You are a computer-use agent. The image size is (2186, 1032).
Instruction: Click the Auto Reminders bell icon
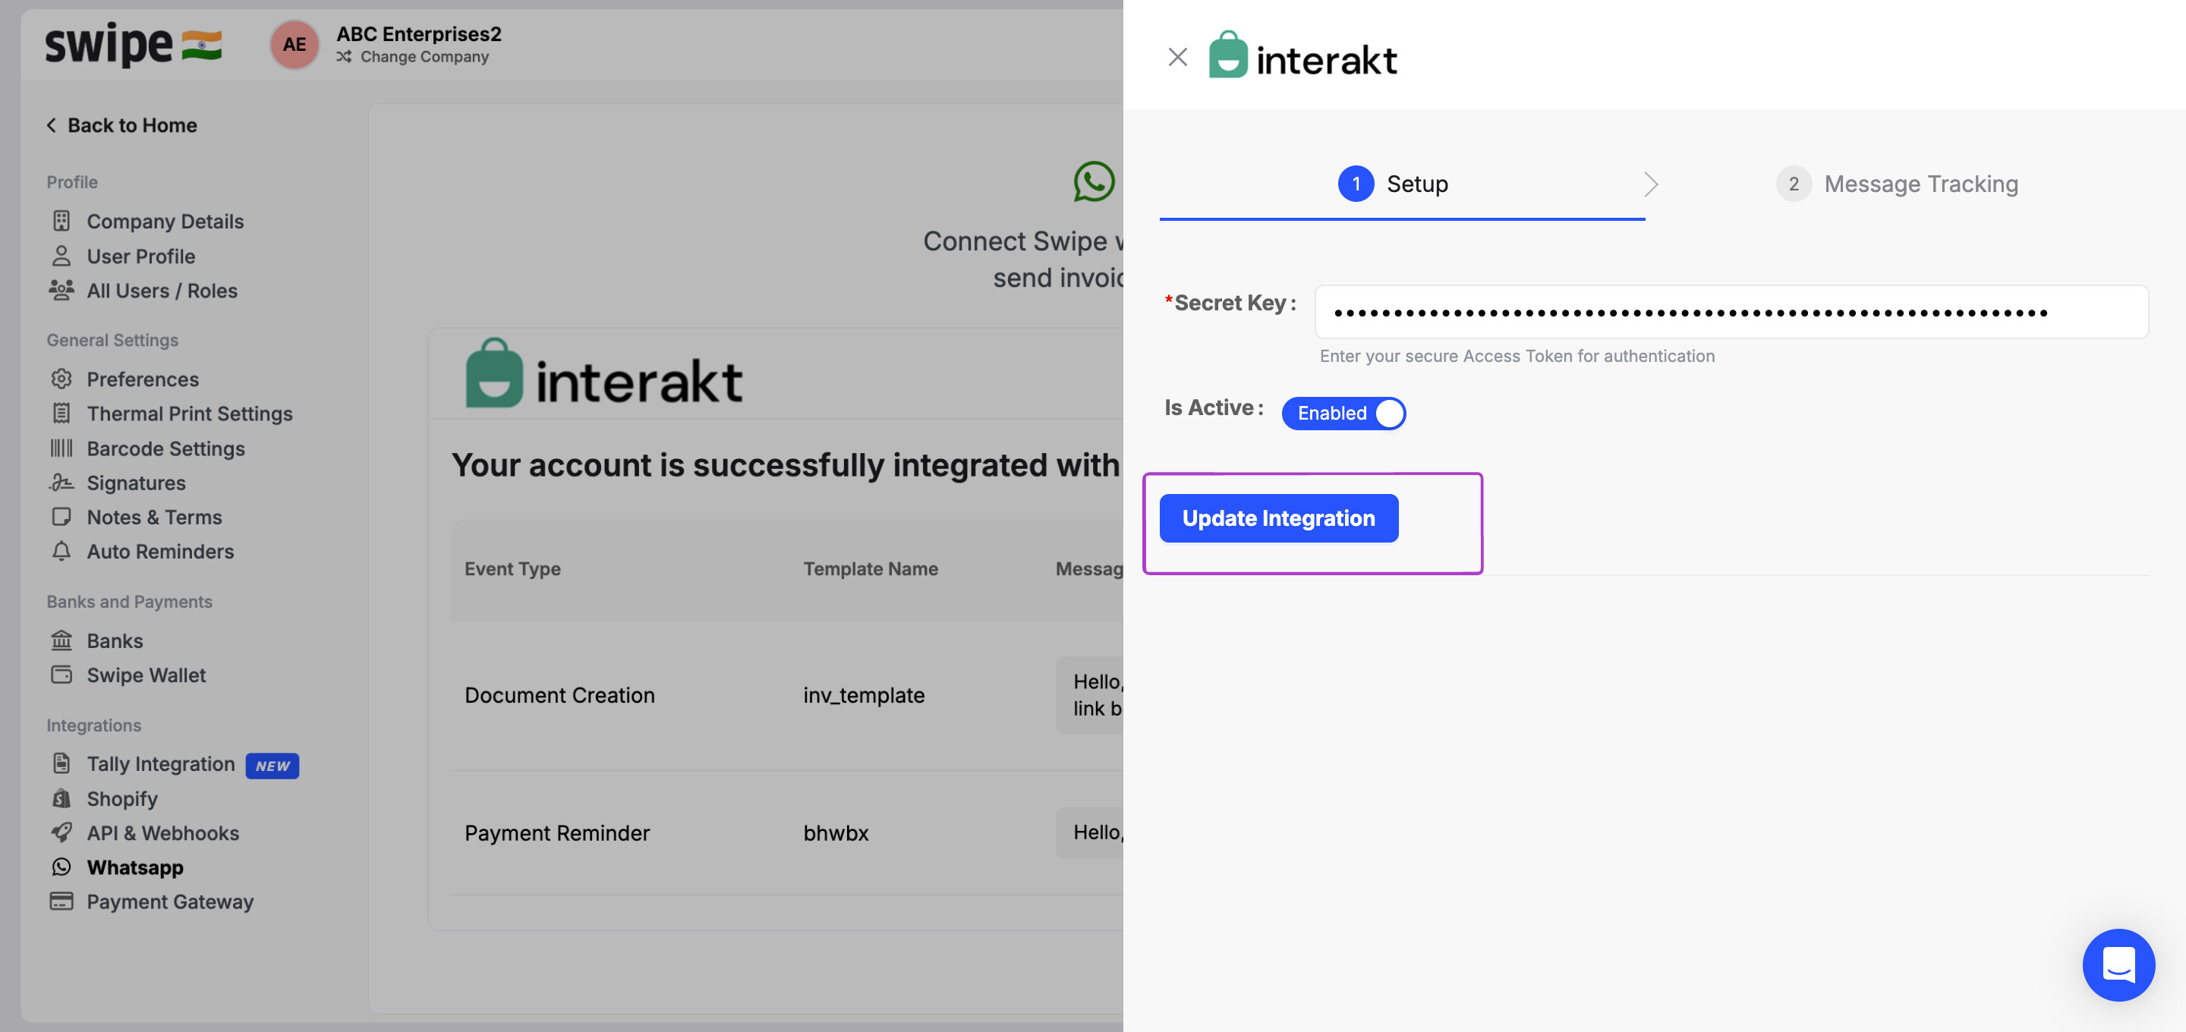pyautogui.click(x=61, y=551)
